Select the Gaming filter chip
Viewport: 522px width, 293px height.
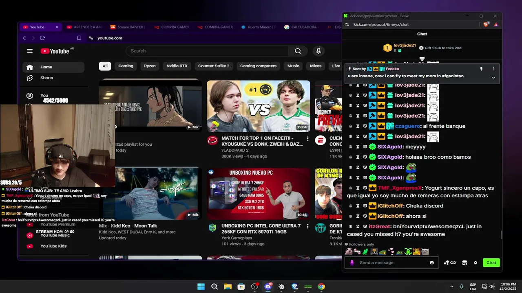pyautogui.click(x=126, y=66)
